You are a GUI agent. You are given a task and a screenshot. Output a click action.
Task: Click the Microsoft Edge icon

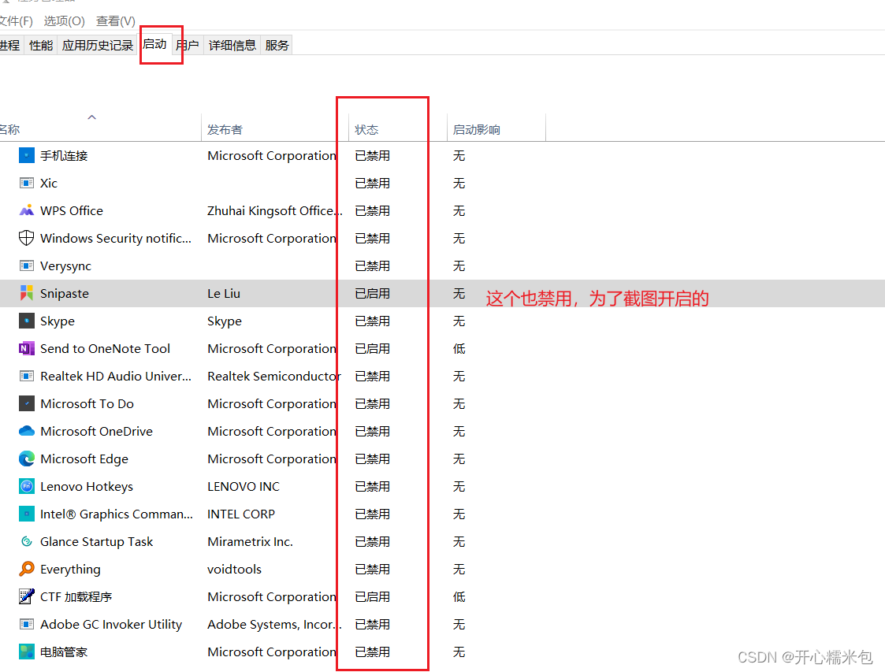[27, 459]
